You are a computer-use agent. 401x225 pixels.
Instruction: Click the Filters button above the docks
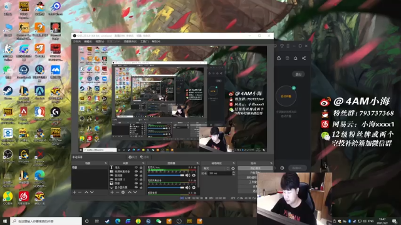pos(145,157)
